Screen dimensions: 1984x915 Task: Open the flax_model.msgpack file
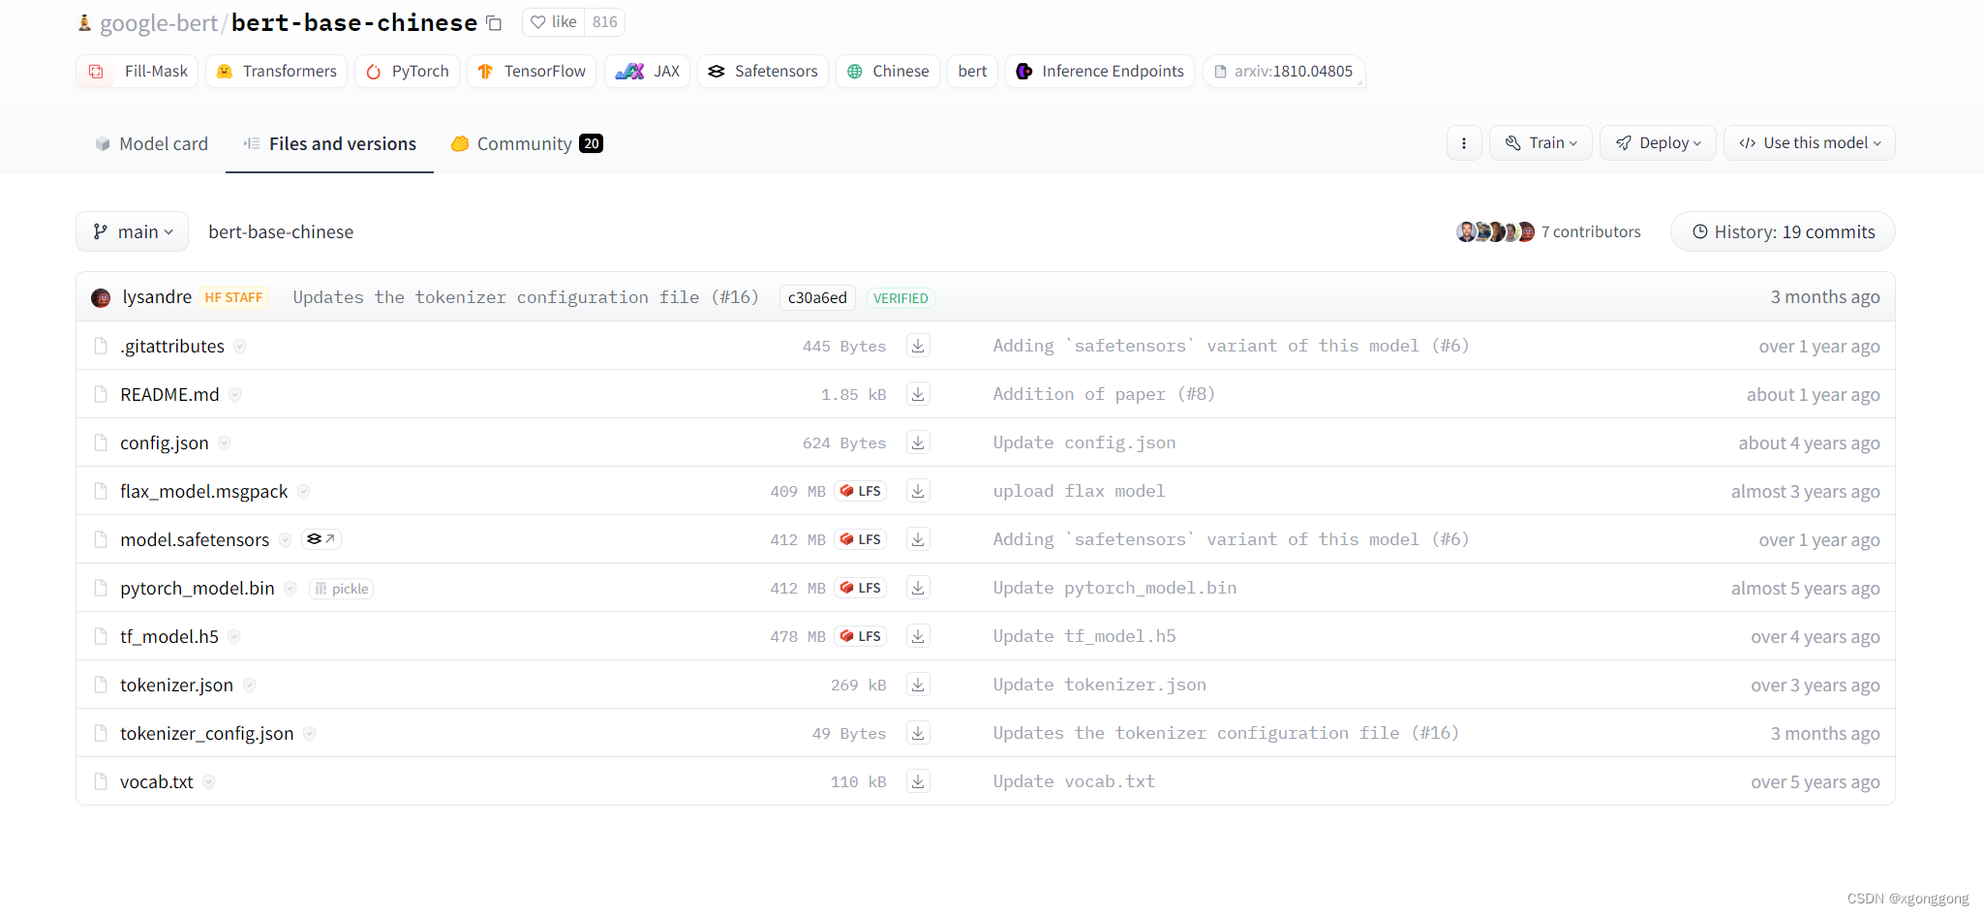coord(204,492)
